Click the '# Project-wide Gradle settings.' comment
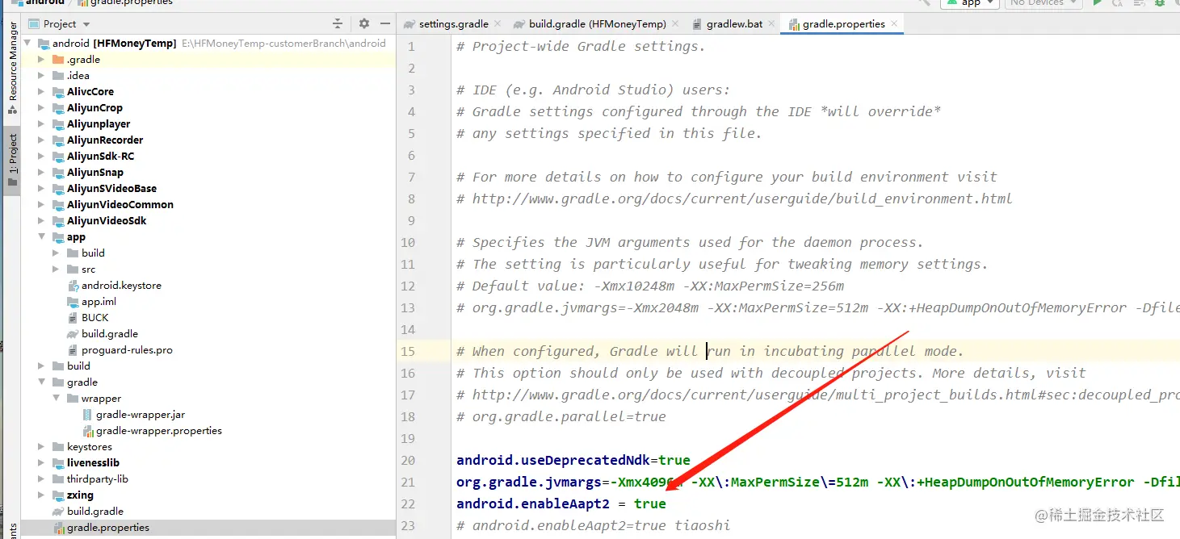1180x539 pixels. [x=581, y=46]
